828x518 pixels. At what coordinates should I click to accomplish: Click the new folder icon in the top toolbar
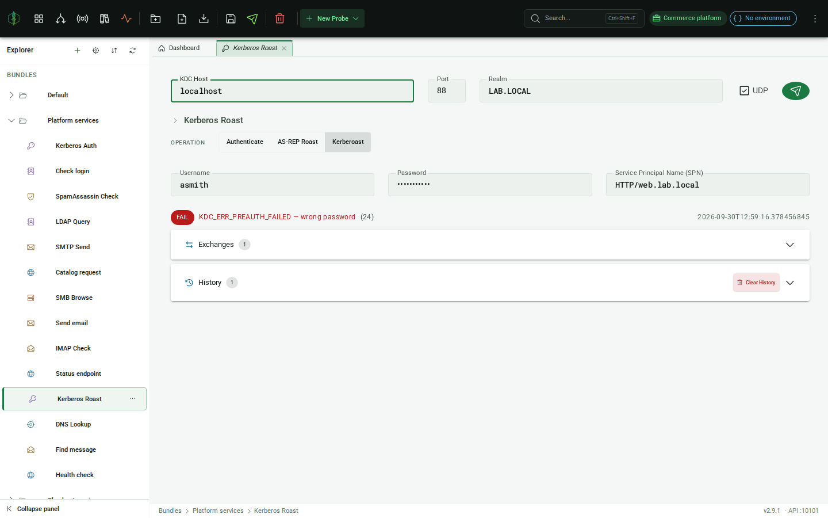pyautogui.click(x=155, y=18)
